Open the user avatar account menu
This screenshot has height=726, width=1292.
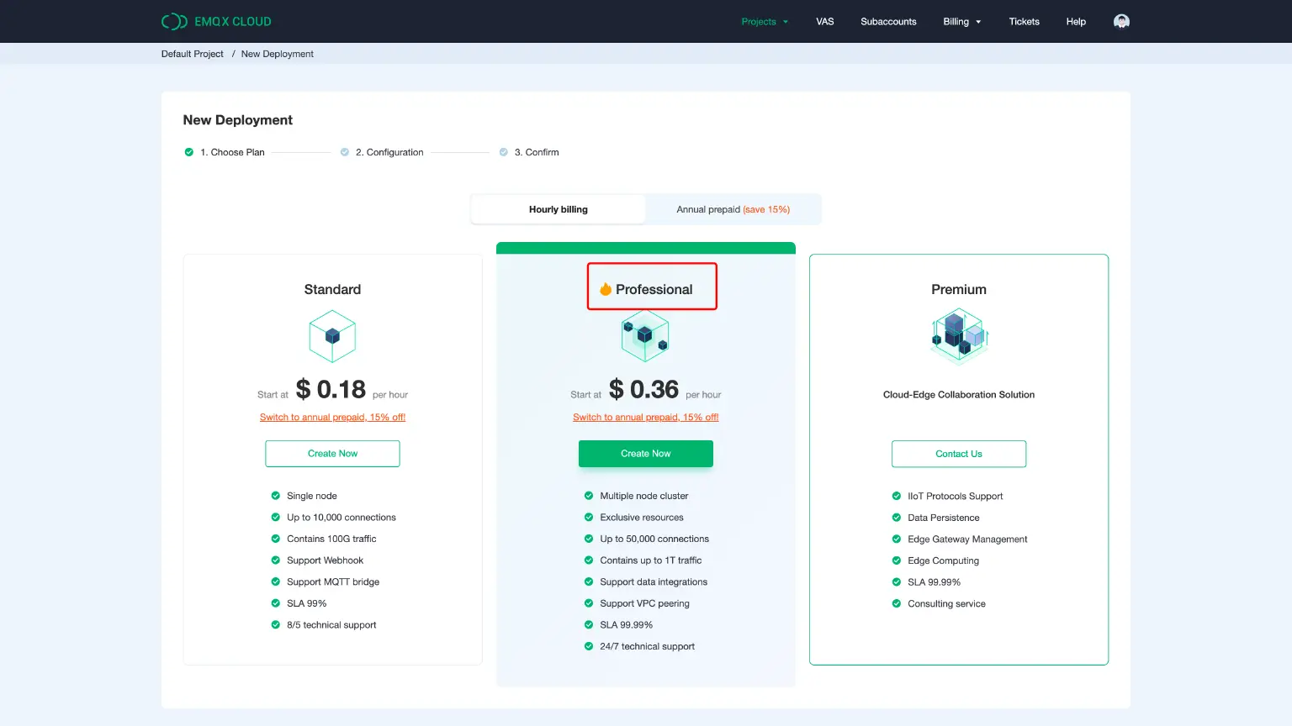[x=1121, y=22]
